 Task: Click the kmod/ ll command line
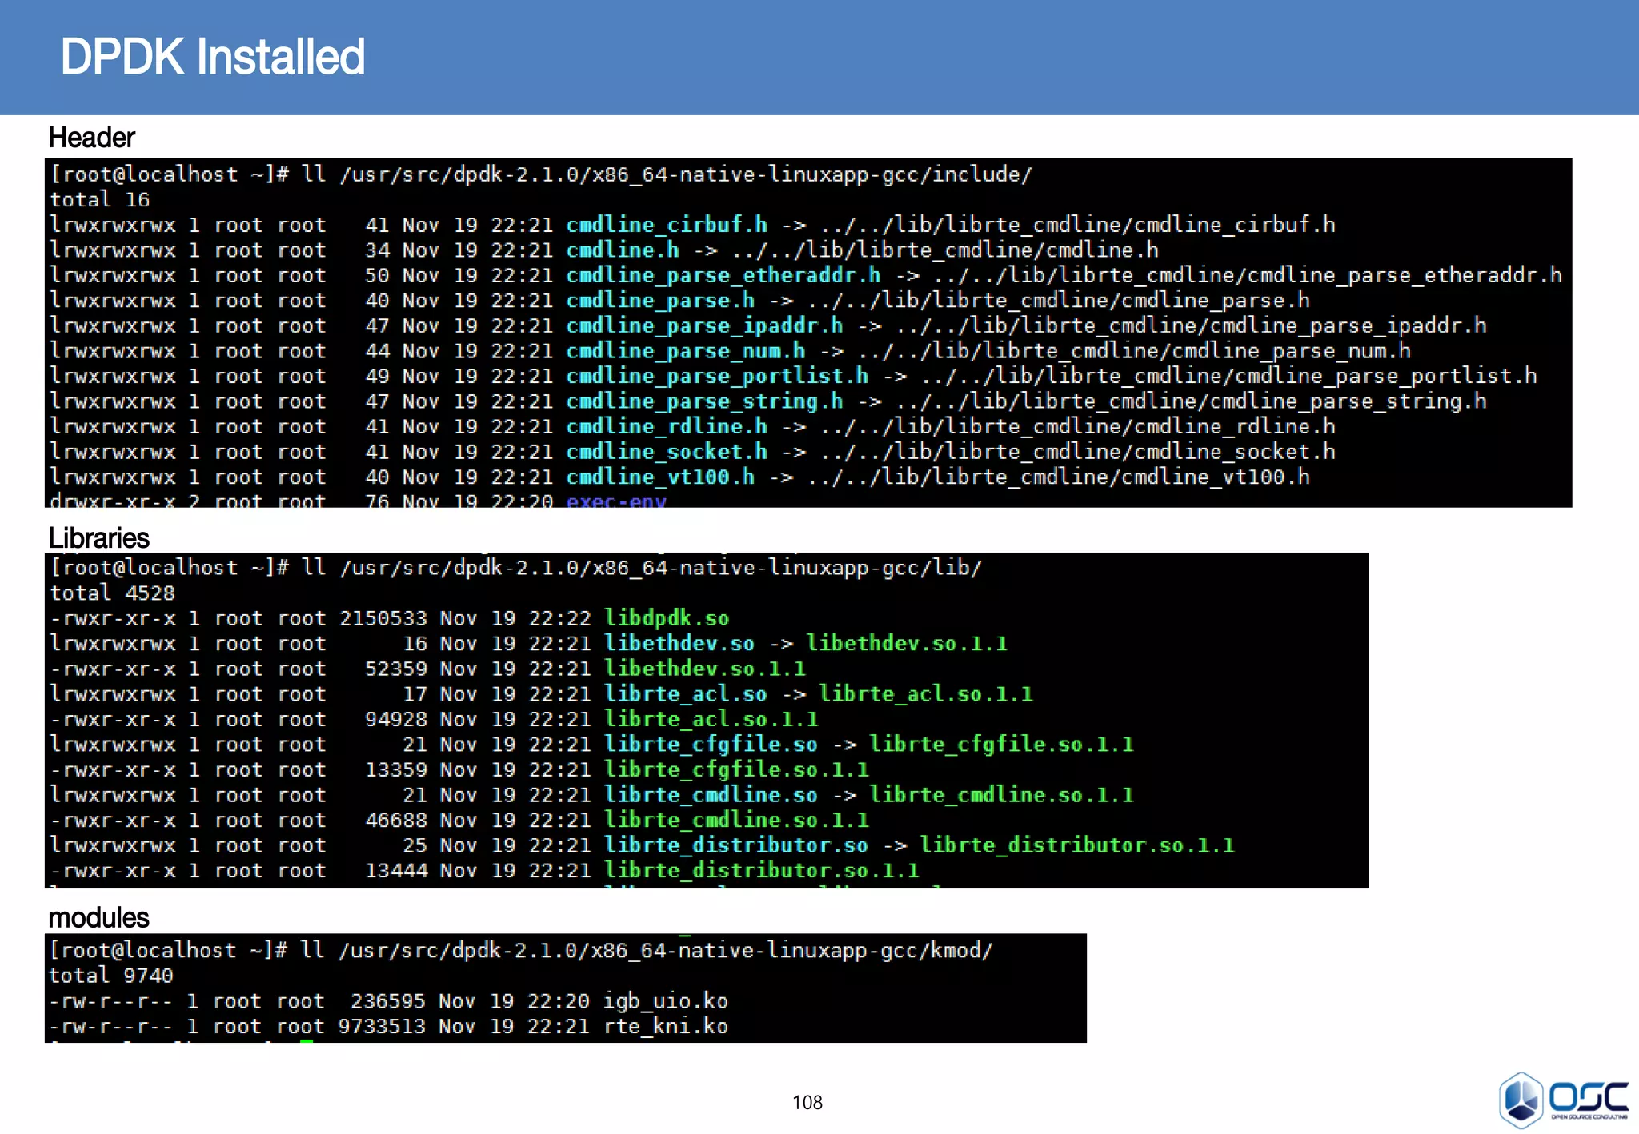click(521, 950)
